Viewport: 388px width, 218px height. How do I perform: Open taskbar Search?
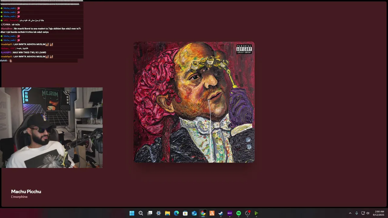click(141, 213)
